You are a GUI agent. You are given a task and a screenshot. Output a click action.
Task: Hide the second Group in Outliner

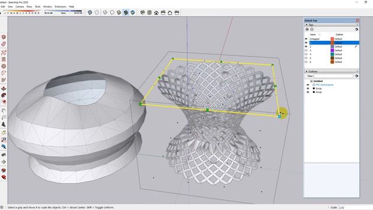[308, 92]
